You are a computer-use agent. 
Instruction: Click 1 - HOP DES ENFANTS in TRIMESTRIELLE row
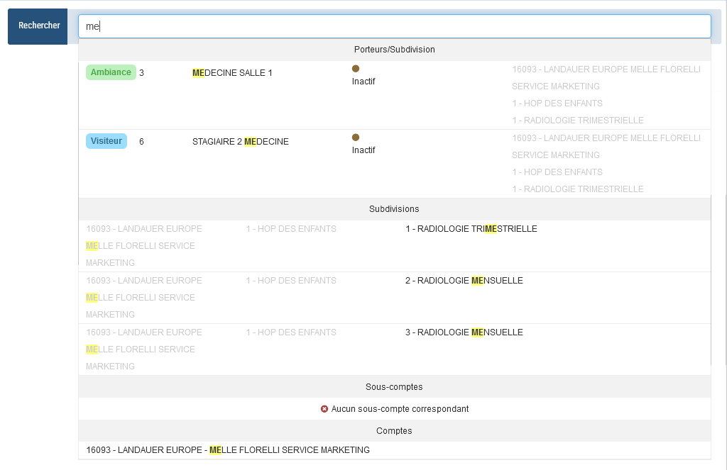[x=291, y=229]
